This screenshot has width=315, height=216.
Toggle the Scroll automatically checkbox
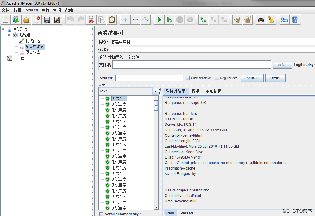click(x=102, y=214)
